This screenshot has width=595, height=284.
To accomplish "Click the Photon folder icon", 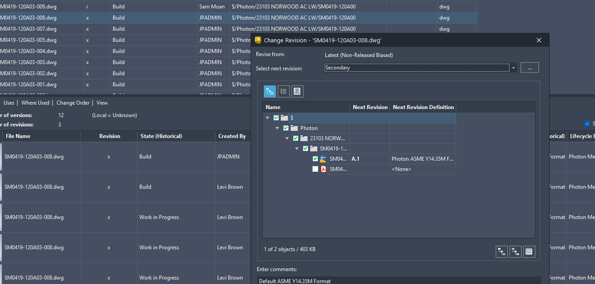I will tap(294, 128).
